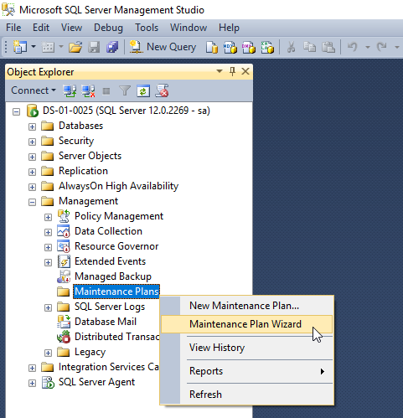Expand the Security folder
Viewport: 403px width, 418px height.
(32, 142)
